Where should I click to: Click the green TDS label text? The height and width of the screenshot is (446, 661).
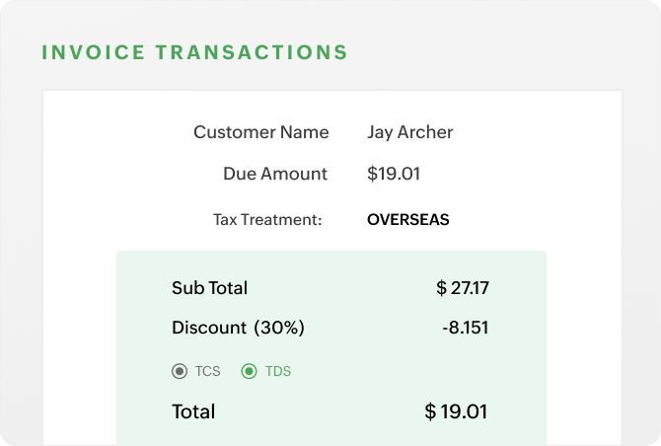[278, 372]
